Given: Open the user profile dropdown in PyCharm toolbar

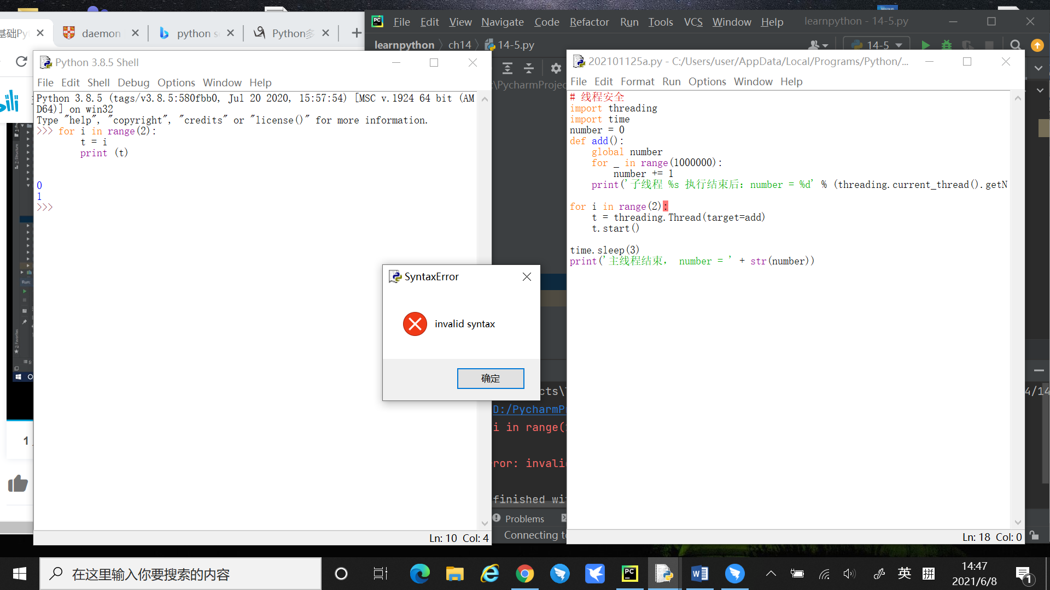Looking at the screenshot, I should [x=818, y=45].
